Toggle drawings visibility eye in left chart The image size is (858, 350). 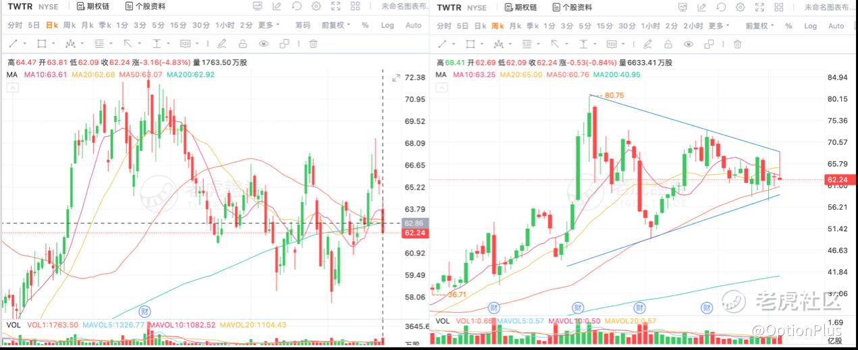click(x=263, y=44)
